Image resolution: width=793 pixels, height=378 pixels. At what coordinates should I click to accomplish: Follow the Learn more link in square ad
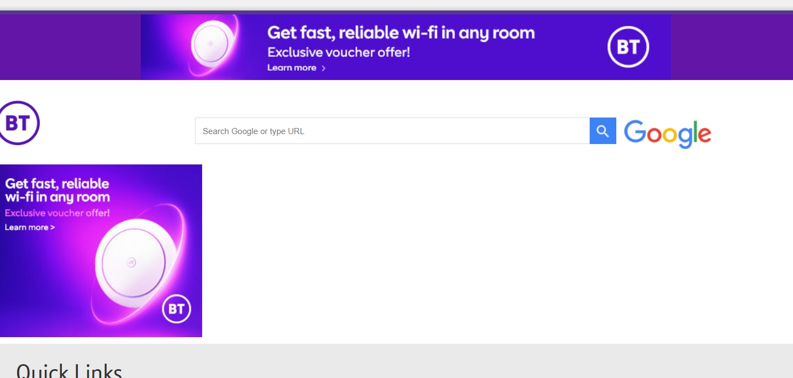30,227
